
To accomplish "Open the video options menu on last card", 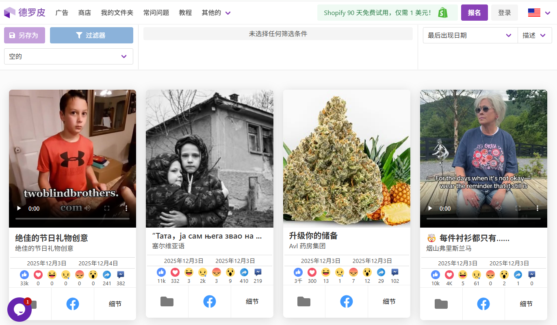I will tap(537, 208).
